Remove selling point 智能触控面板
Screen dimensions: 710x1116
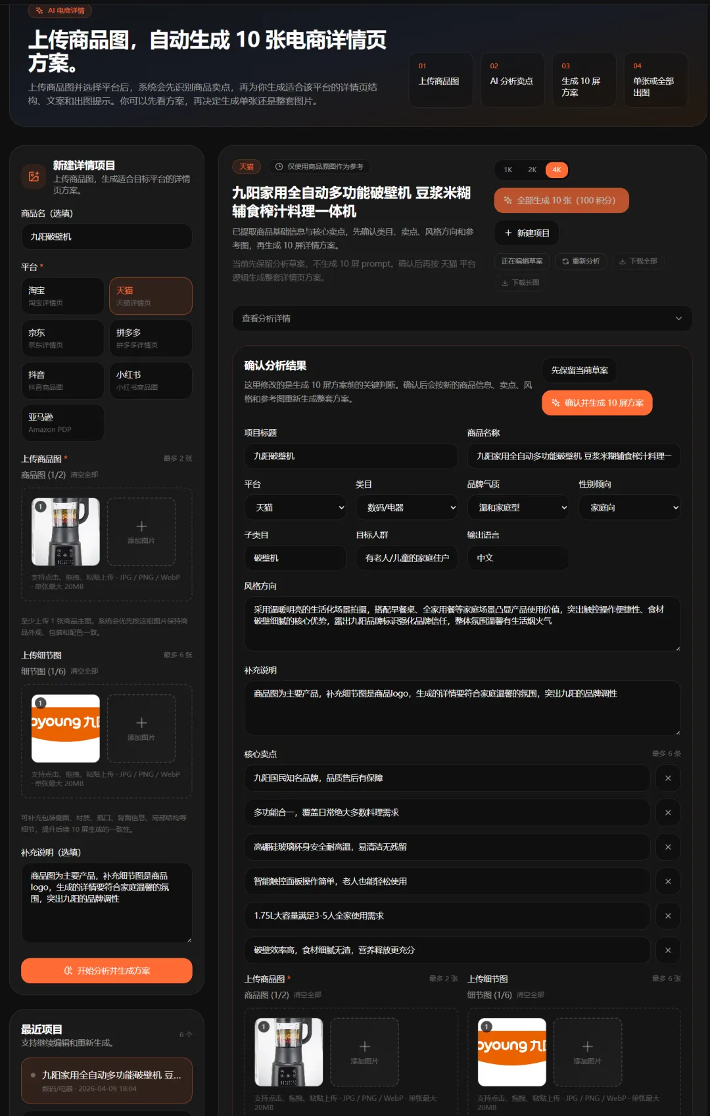(x=668, y=881)
